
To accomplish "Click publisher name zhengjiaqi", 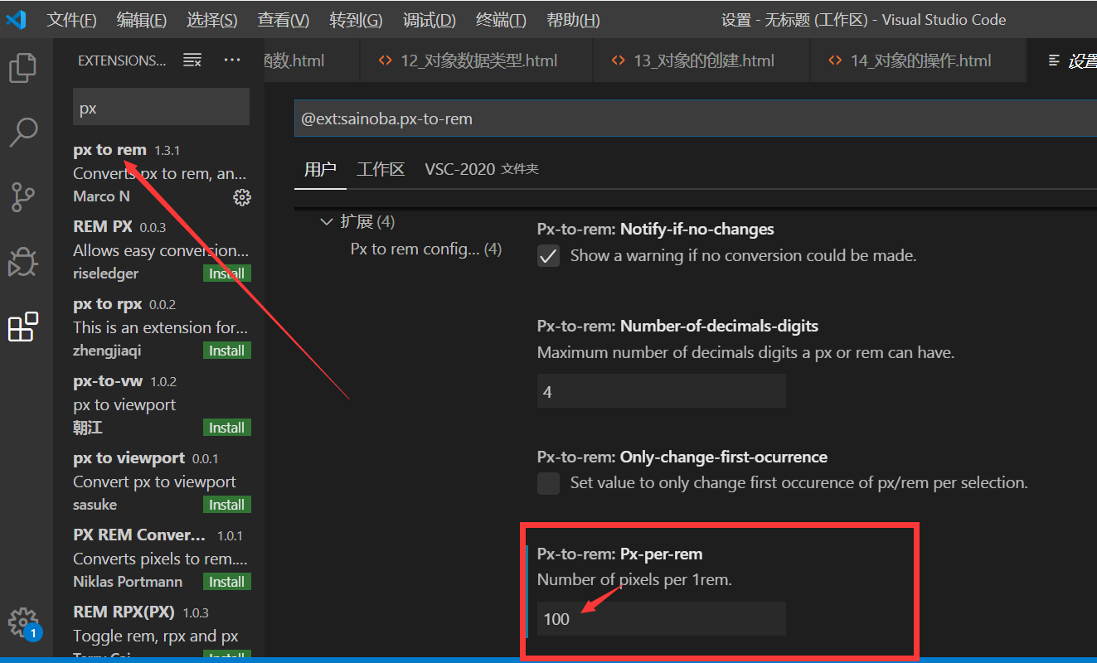I will (x=107, y=351).
